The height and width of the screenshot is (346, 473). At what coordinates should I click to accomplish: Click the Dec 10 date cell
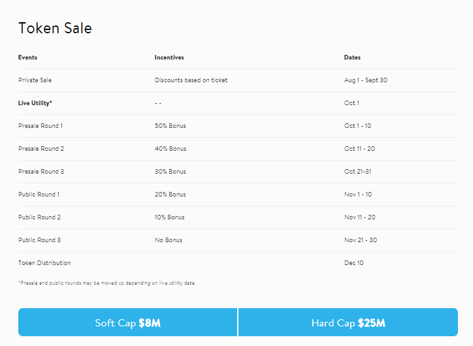[355, 263]
